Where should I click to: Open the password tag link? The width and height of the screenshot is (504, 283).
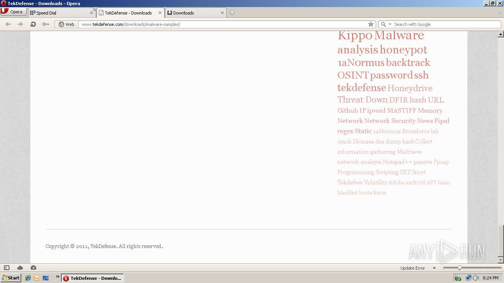click(x=391, y=75)
